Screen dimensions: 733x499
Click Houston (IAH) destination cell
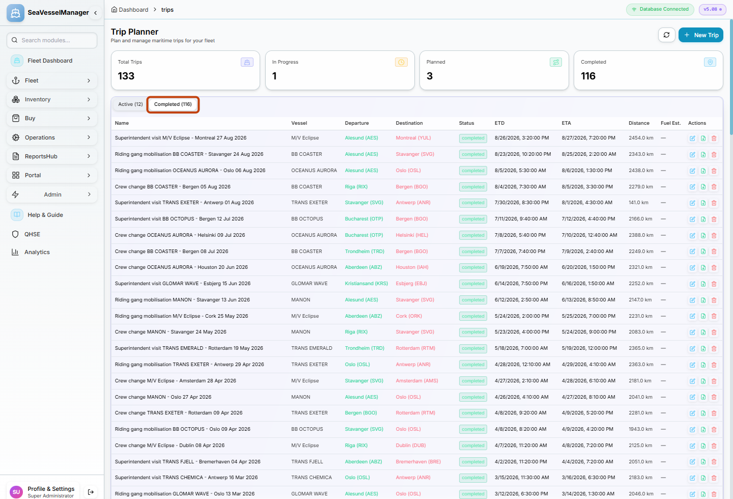tap(412, 267)
